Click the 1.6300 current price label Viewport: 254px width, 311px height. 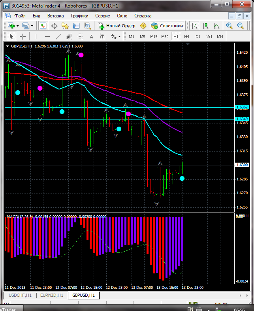click(x=242, y=165)
